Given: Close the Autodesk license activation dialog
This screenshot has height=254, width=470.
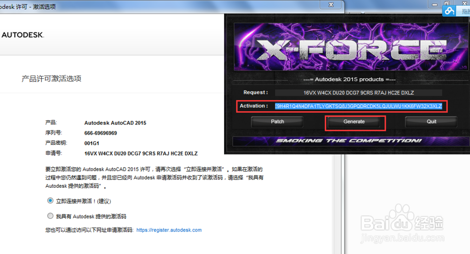Looking at the screenshot, I should tap(331, 5).
